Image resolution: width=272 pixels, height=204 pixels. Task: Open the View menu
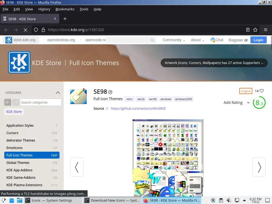[29, 9]
